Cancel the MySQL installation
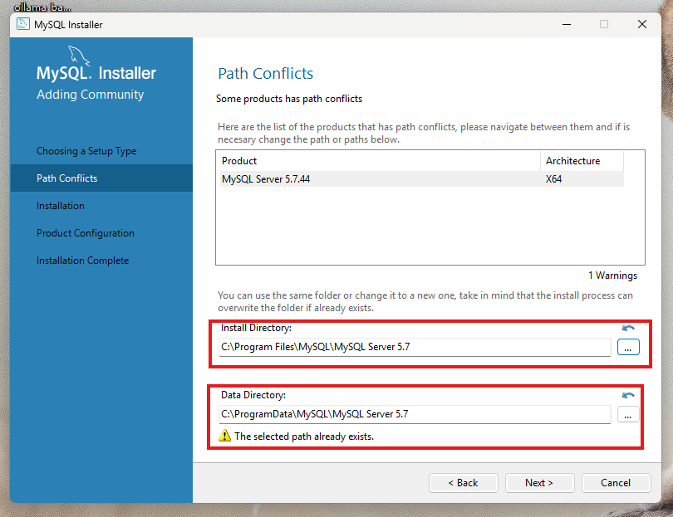This screenshot has width=673, height=517. [x=616, y=483]
